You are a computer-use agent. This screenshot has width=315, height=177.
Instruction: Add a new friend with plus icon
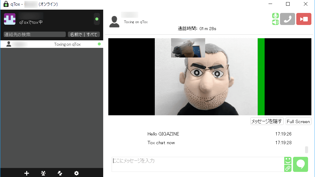pyautogui.click(x=27, y=173)
